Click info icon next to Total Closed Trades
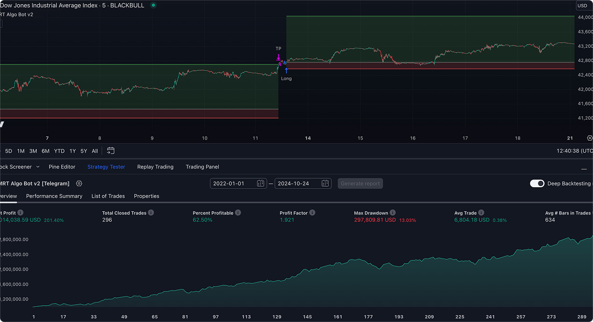Image resolution: width=593 pixels, height=322 pixels. click(151, 213)
